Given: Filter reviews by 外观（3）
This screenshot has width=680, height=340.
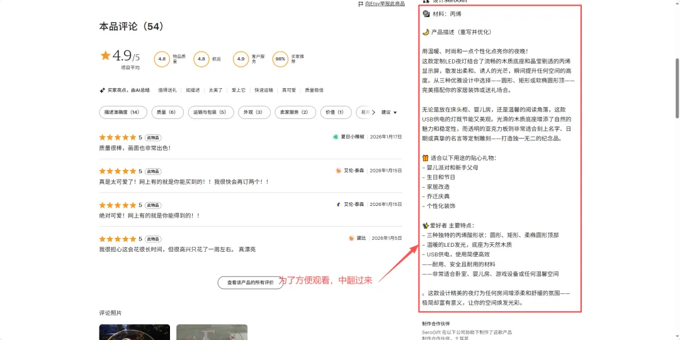Looking at the screenshot, I should pyautogui.click(x=254, y=112).
